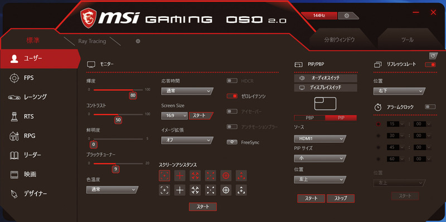The width and height of the screenshot is (446, 222).
Task: Toggle Anti Motion Blur (アンチモーションブラー) switch
Action: click(x=232, y=127)
